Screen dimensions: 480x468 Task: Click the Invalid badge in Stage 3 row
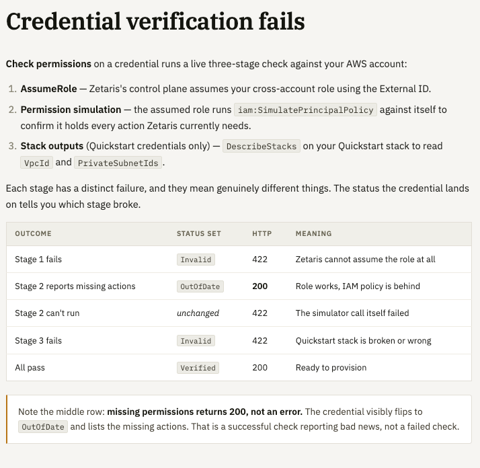pyautogui.click(x=196, y=341)
